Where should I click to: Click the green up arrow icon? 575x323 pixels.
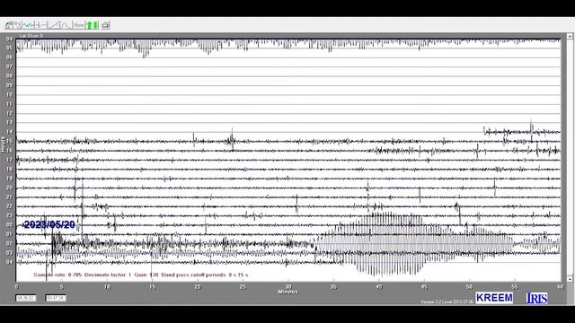point(89,25)
